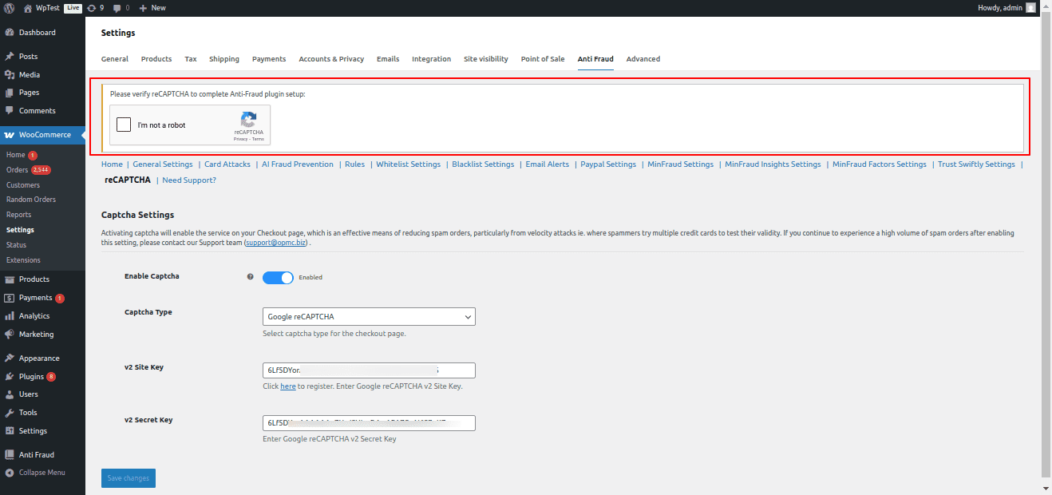Click the page vertical scrollbar
This screenshot has height=495, width=1052.
(x=1046, y=240)
